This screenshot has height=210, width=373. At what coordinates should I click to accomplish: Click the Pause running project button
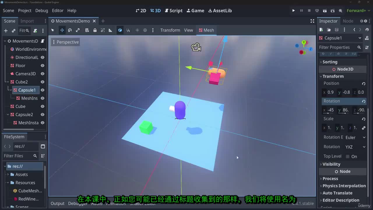(x=301, y=10)
